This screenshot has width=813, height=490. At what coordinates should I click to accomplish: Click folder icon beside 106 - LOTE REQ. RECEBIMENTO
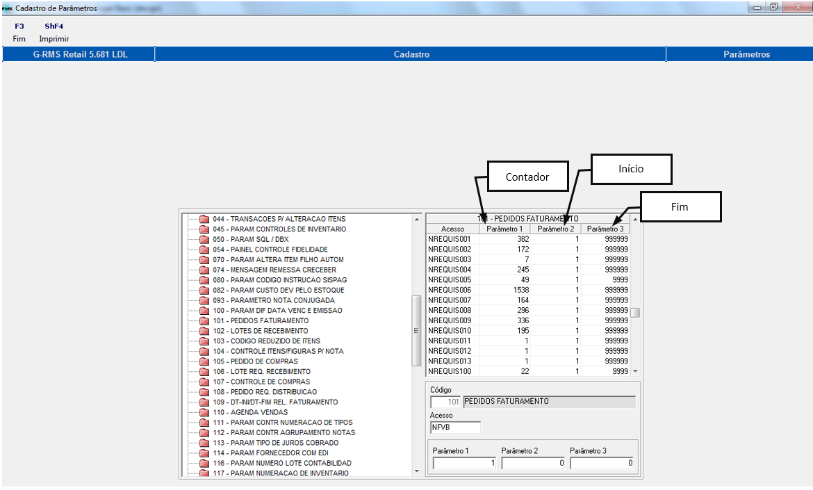coord(204,372)
